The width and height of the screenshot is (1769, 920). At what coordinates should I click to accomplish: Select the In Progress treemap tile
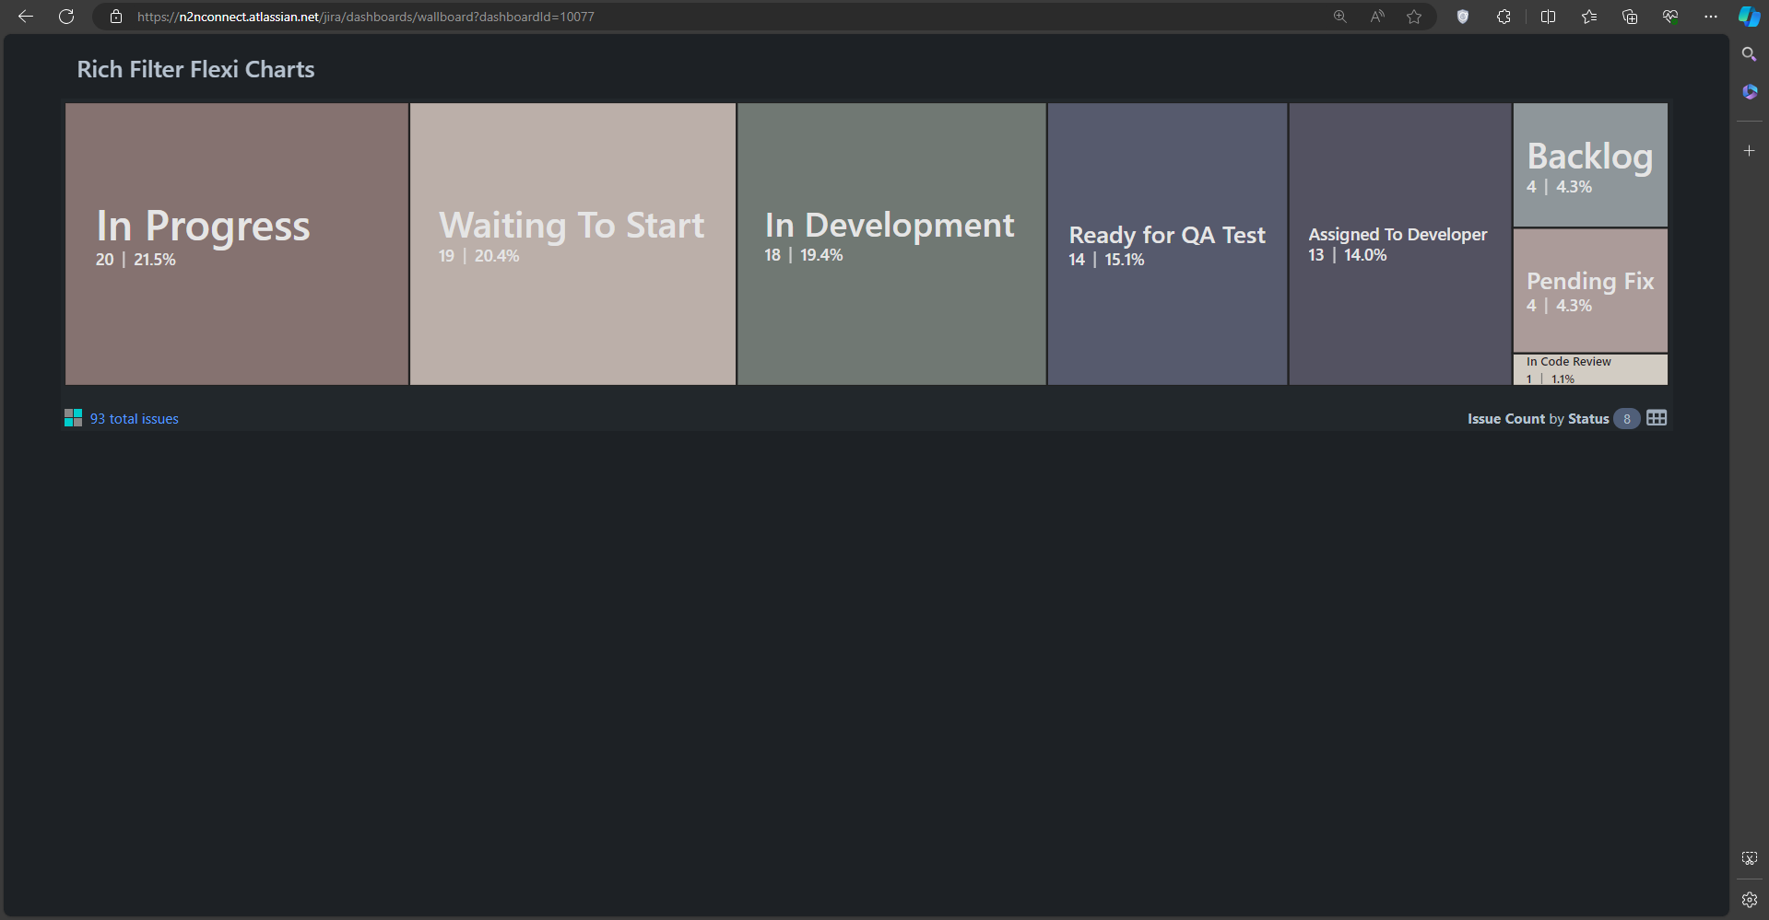236,243
